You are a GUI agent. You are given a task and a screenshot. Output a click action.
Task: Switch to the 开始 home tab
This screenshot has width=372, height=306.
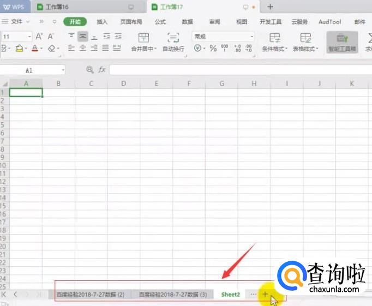pos(75,22)
